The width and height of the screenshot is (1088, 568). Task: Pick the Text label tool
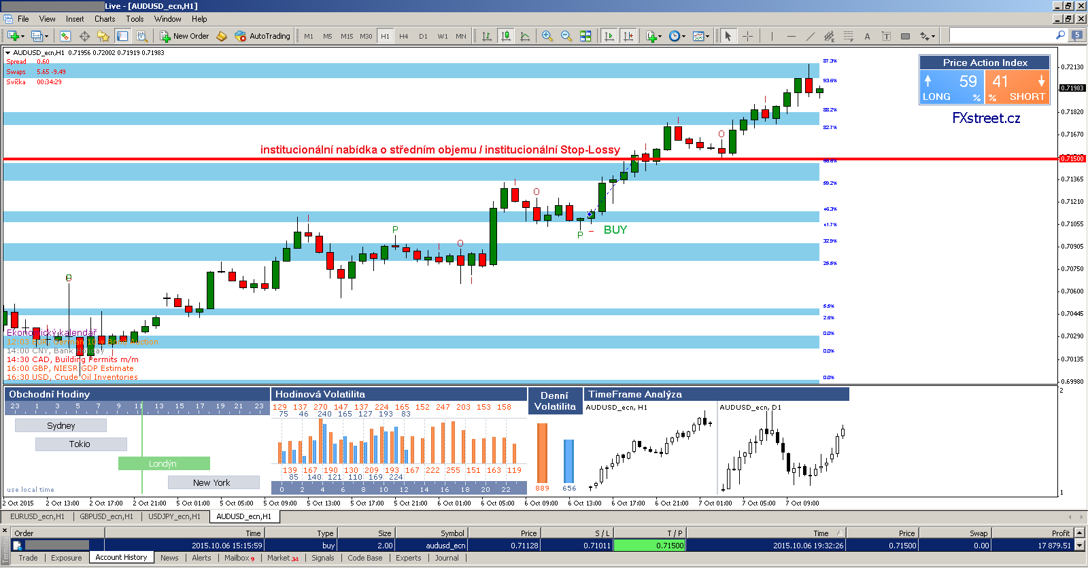click(867, 36)
